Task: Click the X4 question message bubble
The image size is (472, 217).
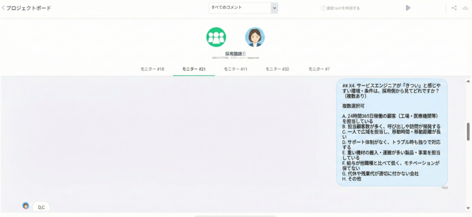Action: 392,132
